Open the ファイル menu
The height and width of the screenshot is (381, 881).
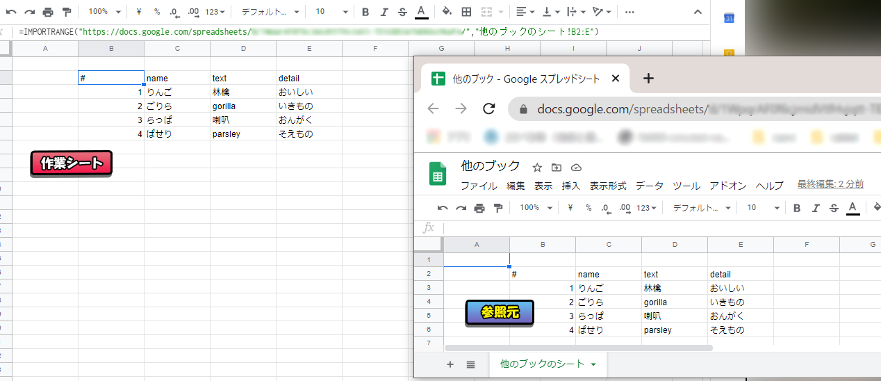tap(479, 186)
